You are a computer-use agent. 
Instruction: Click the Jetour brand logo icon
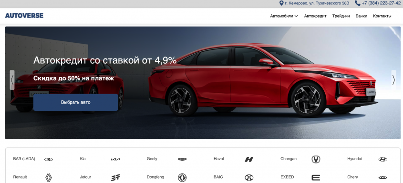pos(115,178)
